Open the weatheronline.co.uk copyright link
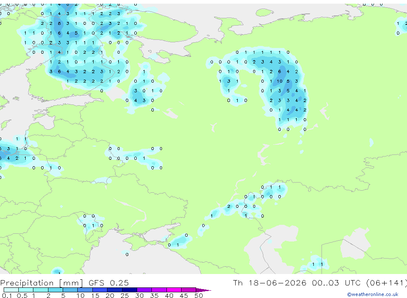The width and height of the screenshot is (407, 298). [373, 294]
